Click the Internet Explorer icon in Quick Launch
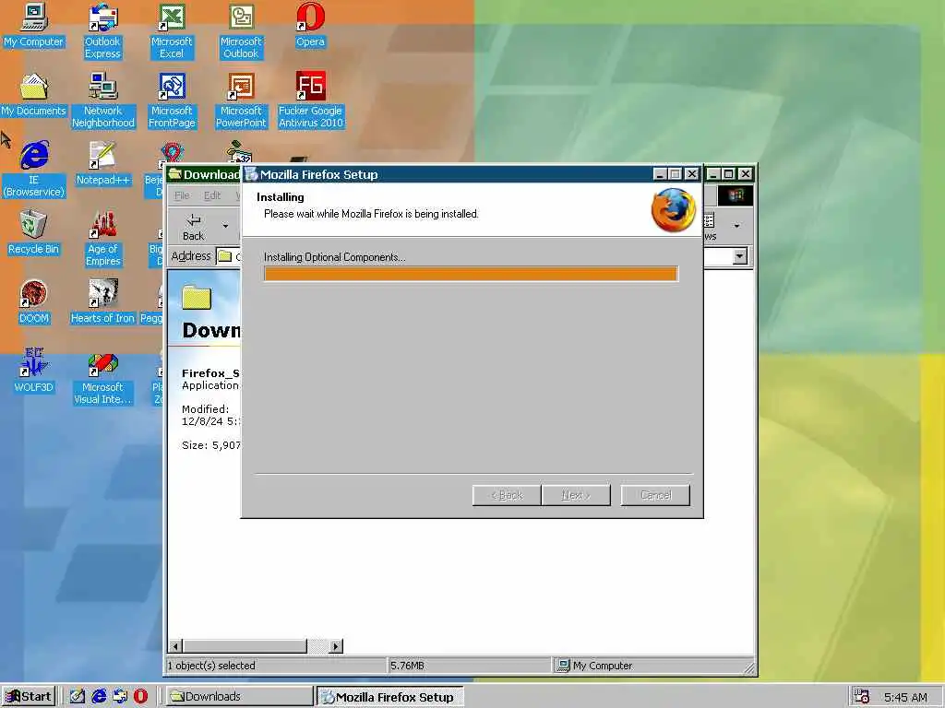The width and height of the screenshot is (945, 708). 99,697
